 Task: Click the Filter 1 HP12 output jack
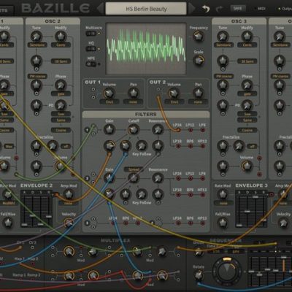[x=202, y=146]
